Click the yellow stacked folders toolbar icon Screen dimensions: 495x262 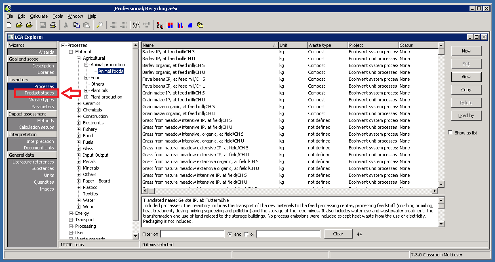click(x=200, y=25)
